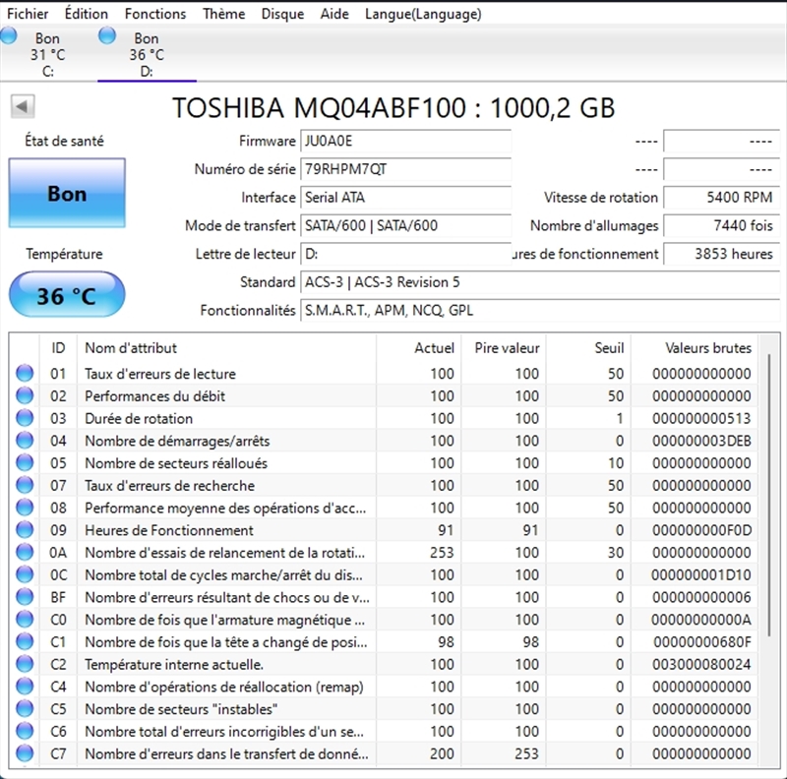Click the serial number field 79RHPM7QT
Image resolution: width=787 pixels, height=779 pixels.
coord(405,169)
